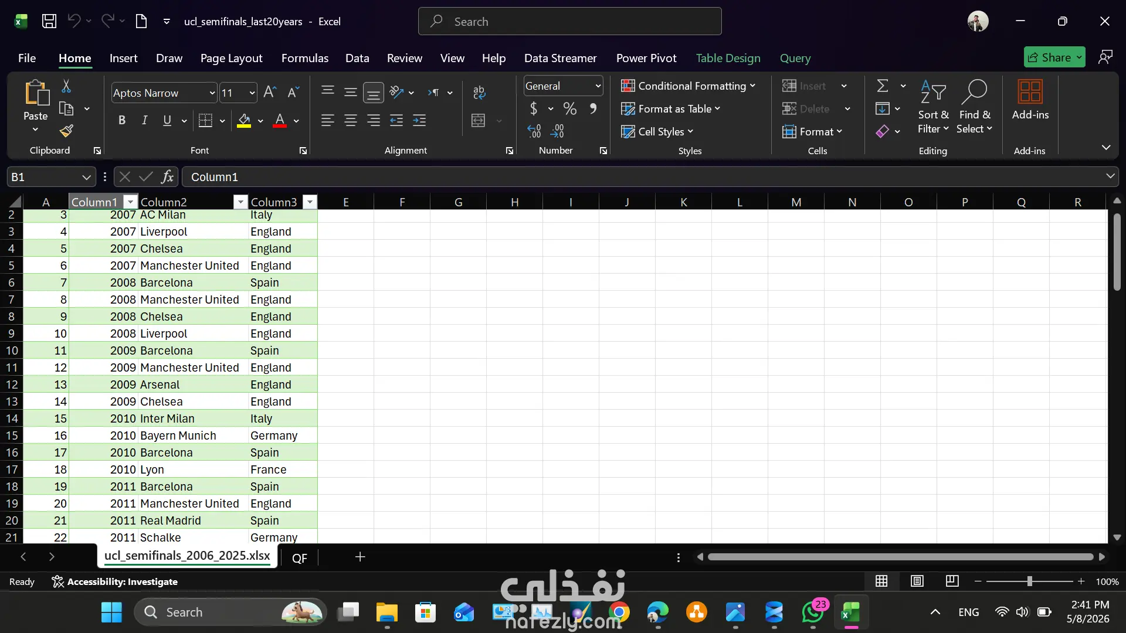Apply Percent Style format
The height and width of the screenshot is (633, 1126).
pos(569,108)
